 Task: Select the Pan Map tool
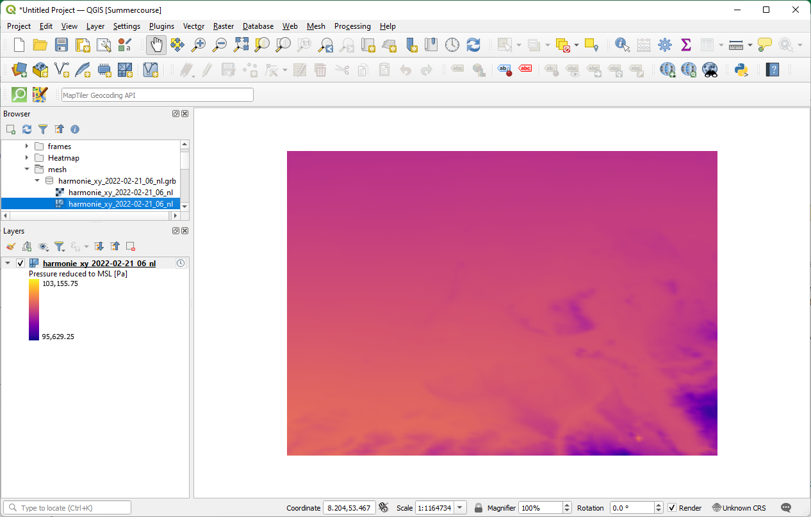(x=156, y=45)
